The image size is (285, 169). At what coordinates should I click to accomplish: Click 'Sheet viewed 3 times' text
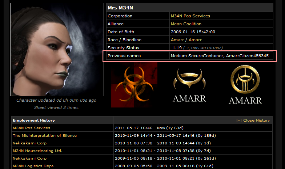point(56,107)
